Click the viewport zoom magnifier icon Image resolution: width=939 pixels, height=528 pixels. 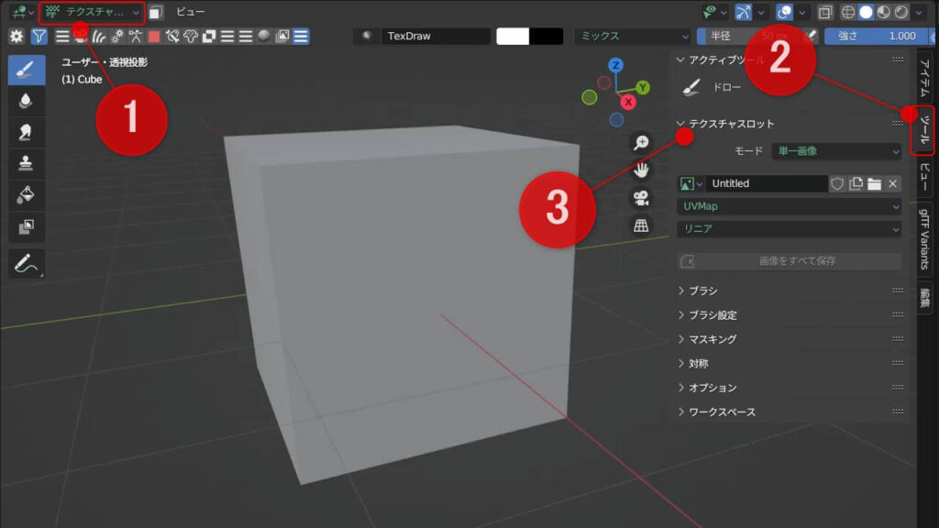pos(641,142)
